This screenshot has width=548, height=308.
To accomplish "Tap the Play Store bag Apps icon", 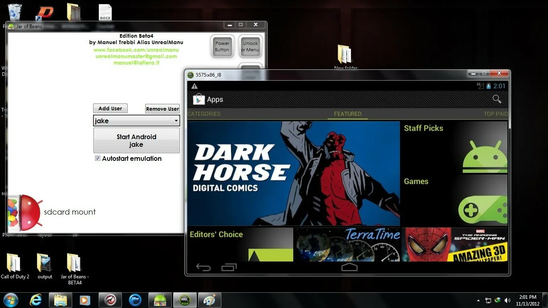I will pyautogui.click(x=199, y=99).
